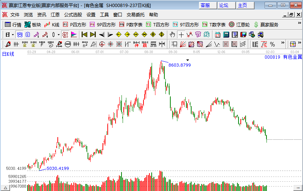Open the 江恩 menu
Viewport: 303px width, 191px height.
[x=55, y=14]
